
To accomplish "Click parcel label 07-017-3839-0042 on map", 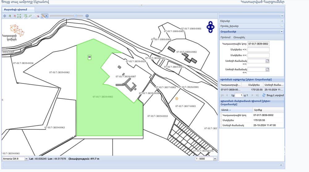I will pos(59,72).
